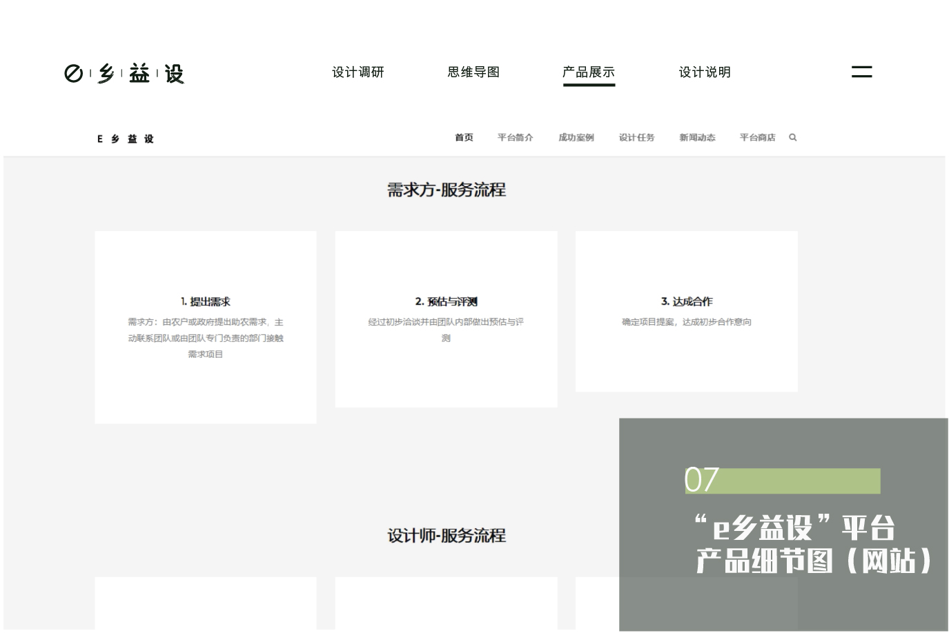The width and height of the screenshot is (949, 633).
Task: Select the 思维导图 tab
Action: pyautogui.click(x=473, y=72)
